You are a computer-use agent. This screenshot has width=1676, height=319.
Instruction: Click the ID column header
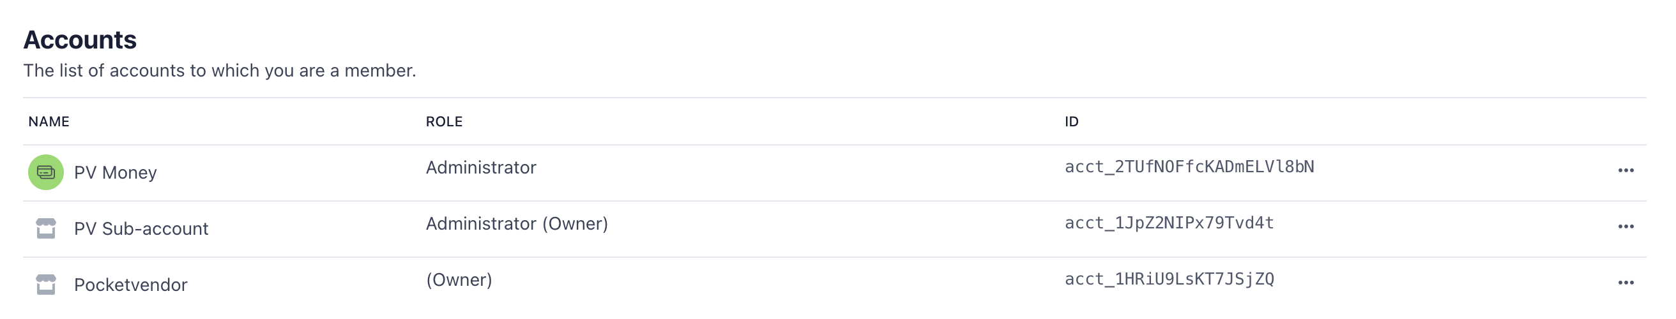(1072, 121)
